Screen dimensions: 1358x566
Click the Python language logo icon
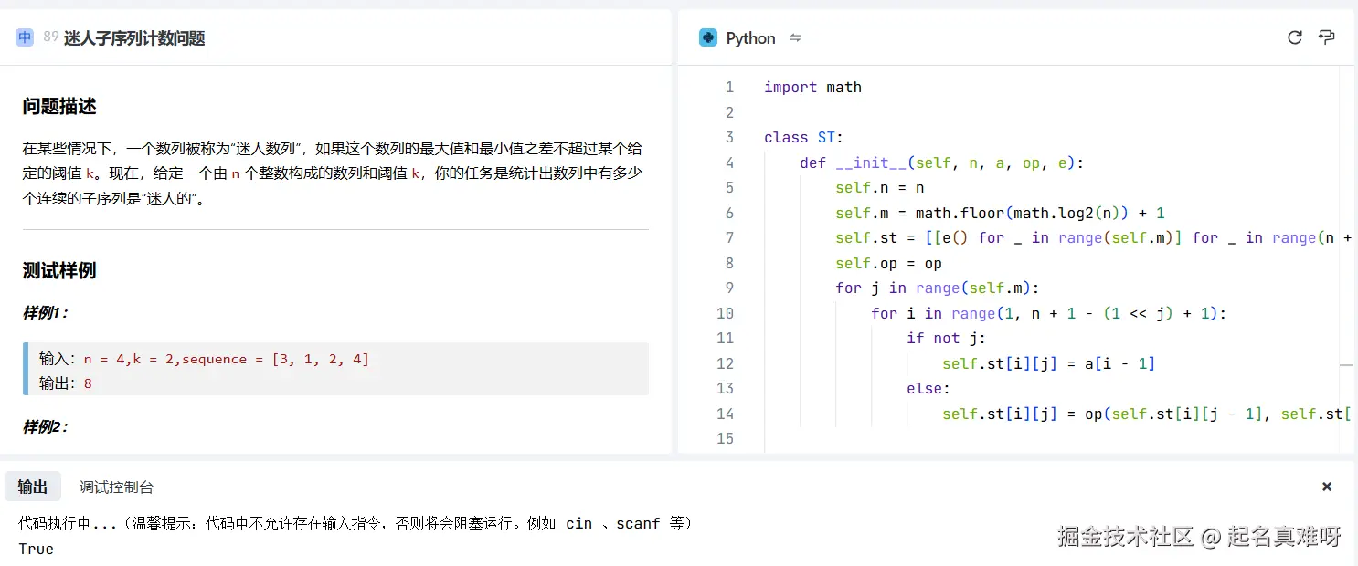(708, 37)
